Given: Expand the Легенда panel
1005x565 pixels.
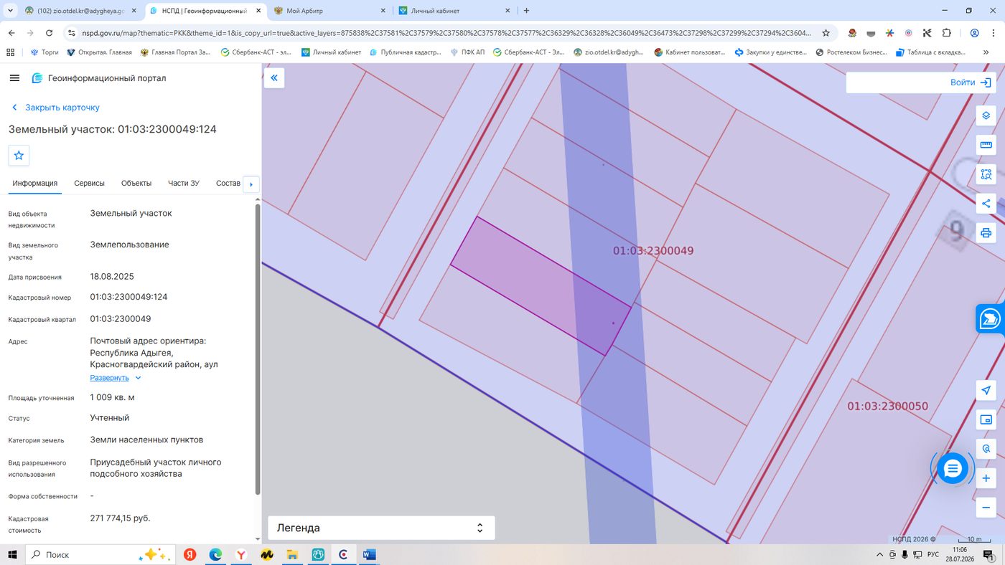Looking at the screenshot, I should [x=381, y=528].
